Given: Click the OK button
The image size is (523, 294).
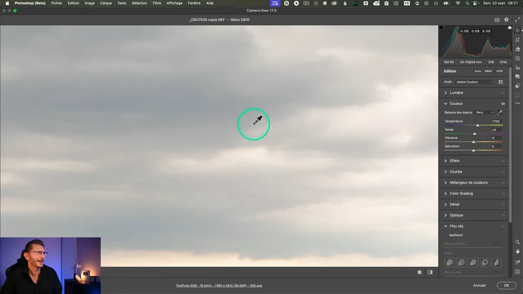Looking at the screenshot, I should click(506, 285).
